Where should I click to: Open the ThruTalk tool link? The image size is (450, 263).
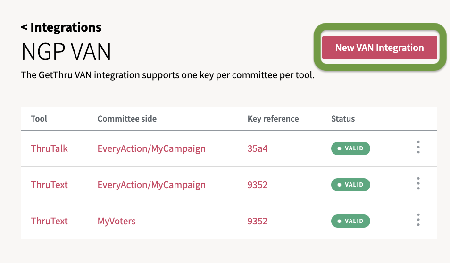[50, 148]
